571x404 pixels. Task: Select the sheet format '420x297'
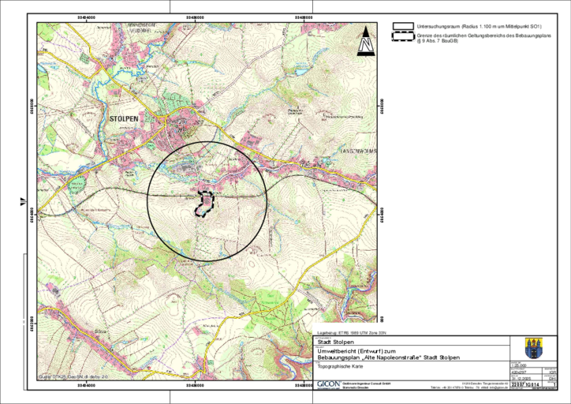pyautogui.click(x=518, y=372)
